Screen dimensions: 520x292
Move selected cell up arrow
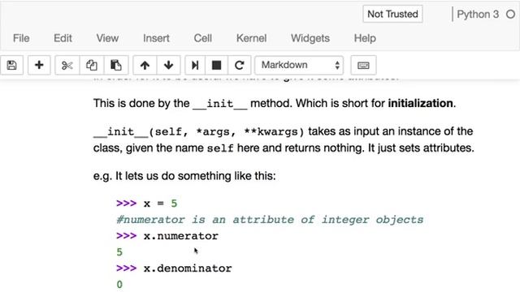[145, 65]
